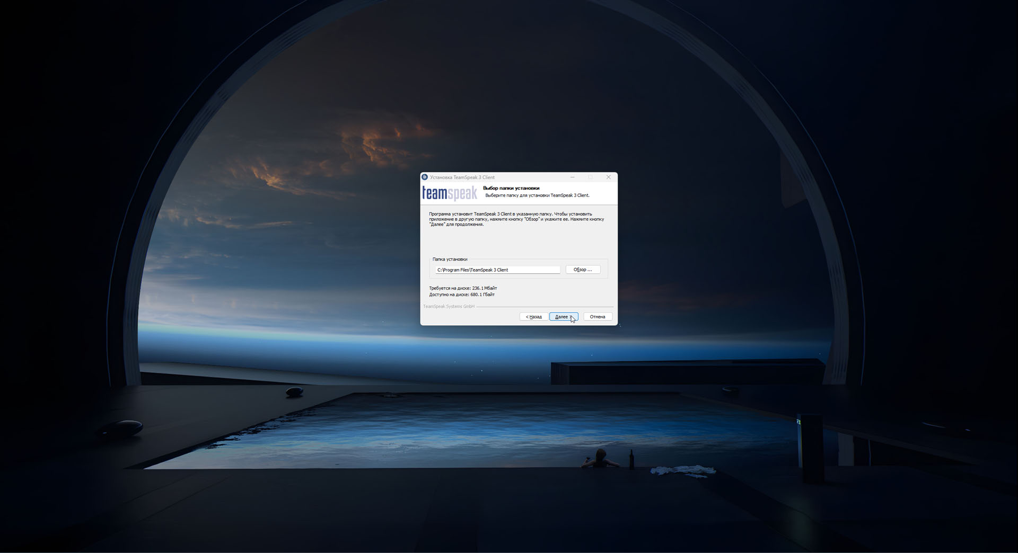
Task: Click the 'Доступно на диске: 680.1 Гбайт' text
Action: pos(462,295)
